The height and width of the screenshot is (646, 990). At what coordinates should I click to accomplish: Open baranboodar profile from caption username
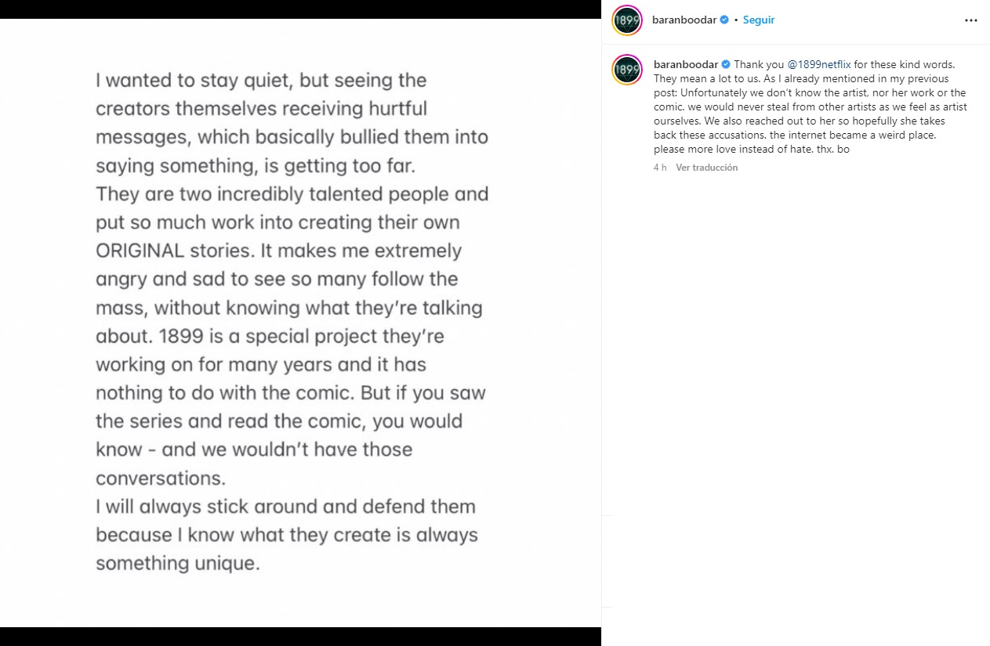click(x=685, y=64)
